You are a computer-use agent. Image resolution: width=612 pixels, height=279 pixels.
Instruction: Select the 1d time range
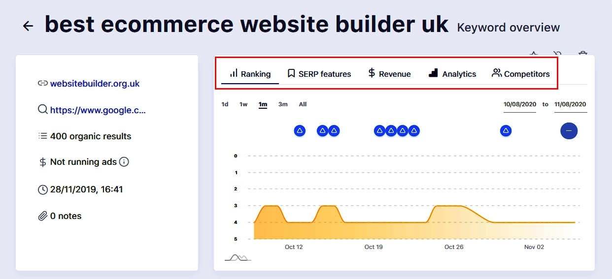[225, 104]
